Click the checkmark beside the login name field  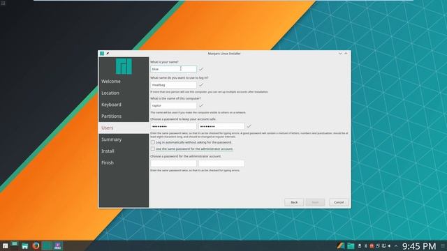coord(201,85)
